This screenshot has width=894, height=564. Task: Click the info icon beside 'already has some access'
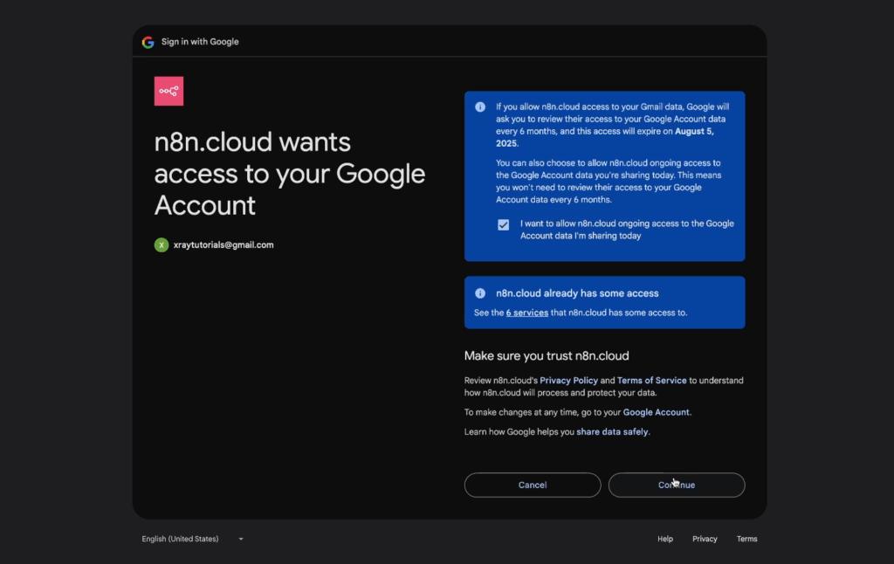[480, 293]
